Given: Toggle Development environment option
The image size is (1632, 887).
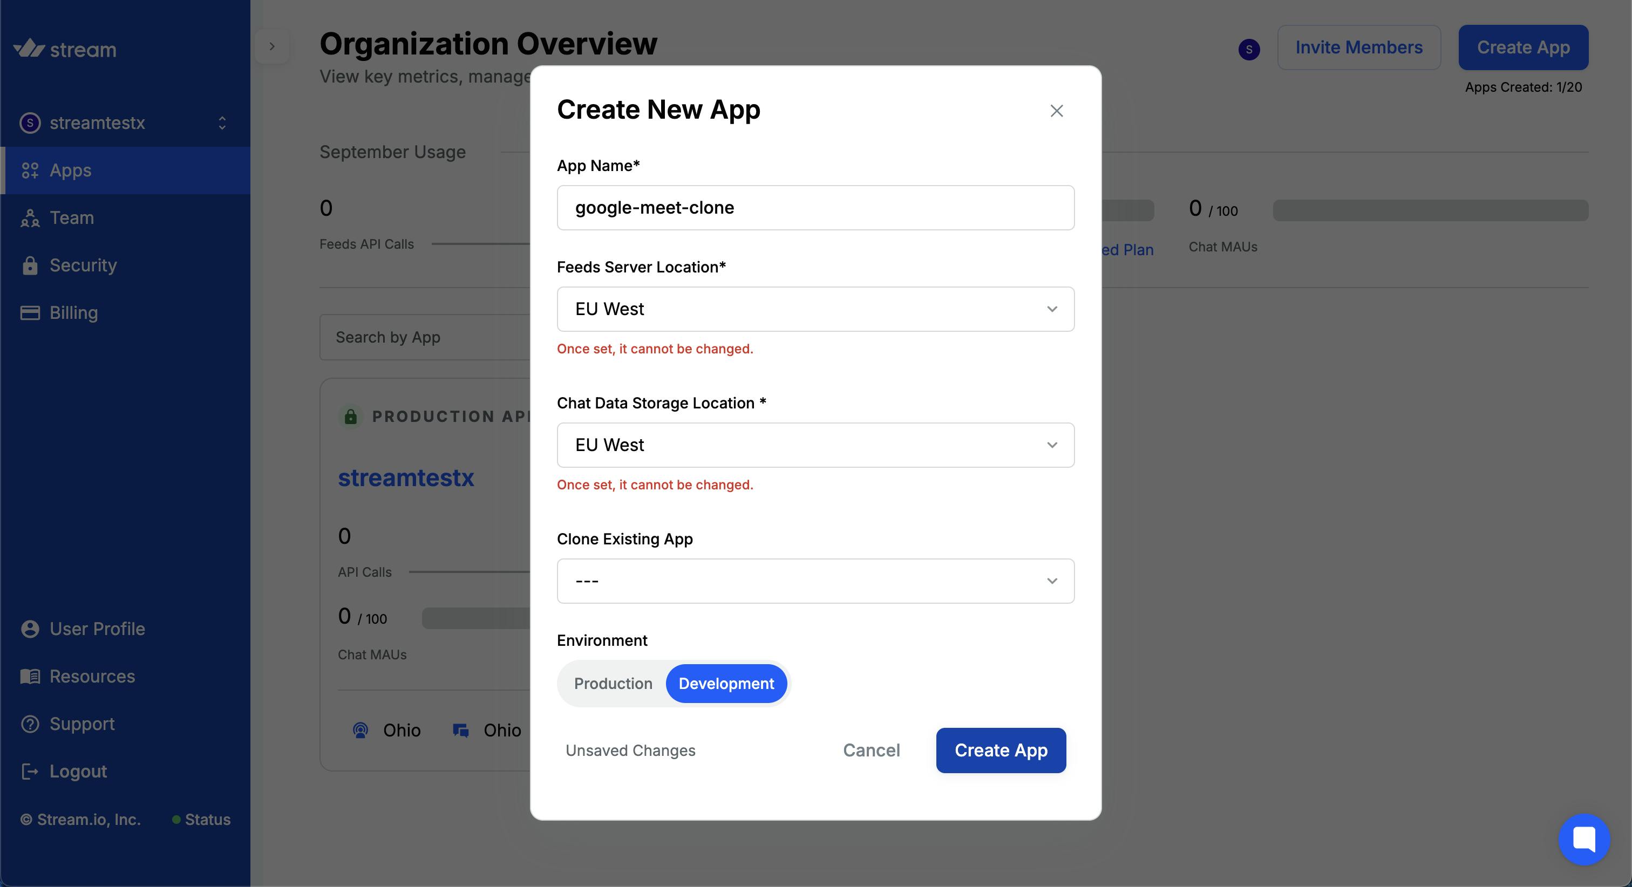Looking at the screenshot, I should (726, 683).
